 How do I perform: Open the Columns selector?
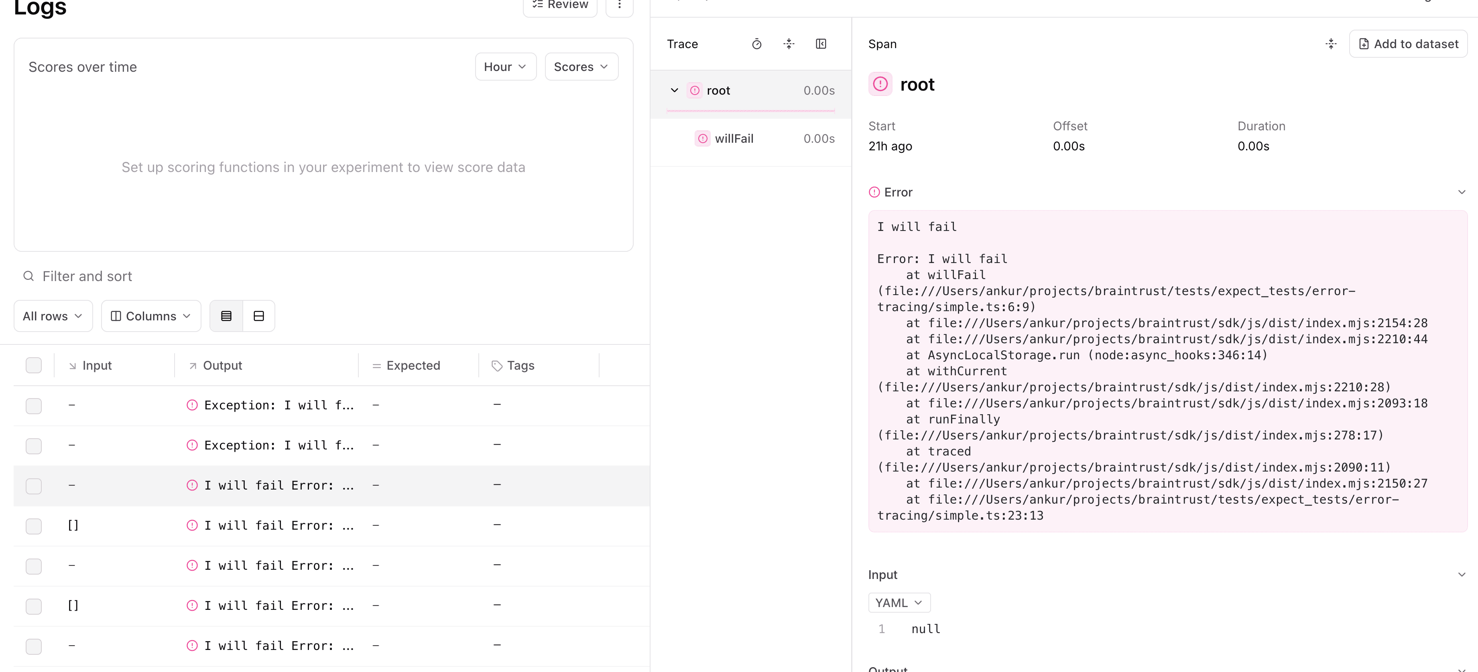pyautogui.click(x=150, y=316)
